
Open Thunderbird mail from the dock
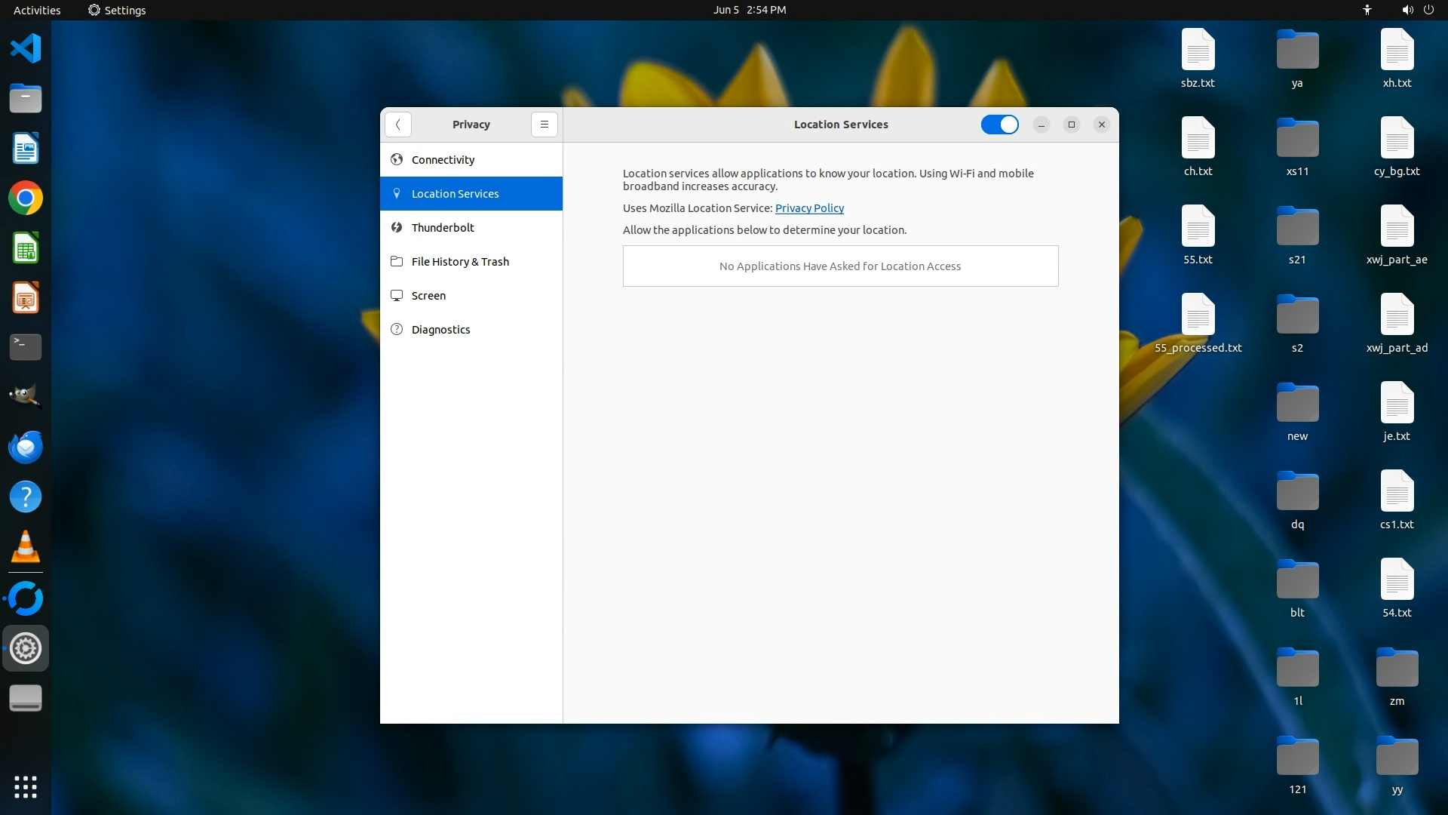pos(26,447)
